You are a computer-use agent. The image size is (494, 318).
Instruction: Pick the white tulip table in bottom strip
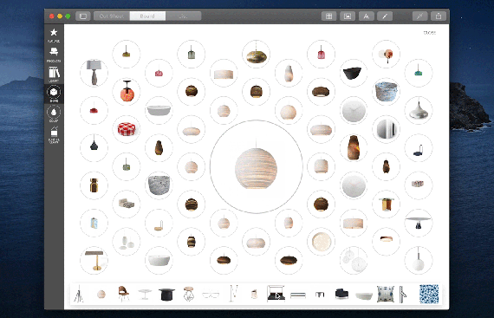(145, 294)
